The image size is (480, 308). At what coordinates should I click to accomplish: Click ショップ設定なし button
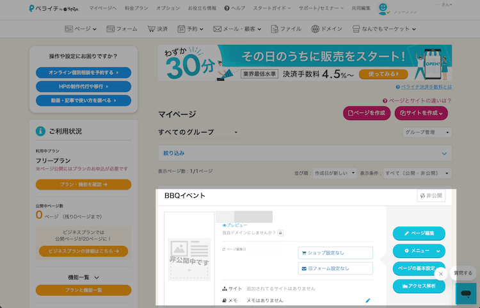[335, 253]
